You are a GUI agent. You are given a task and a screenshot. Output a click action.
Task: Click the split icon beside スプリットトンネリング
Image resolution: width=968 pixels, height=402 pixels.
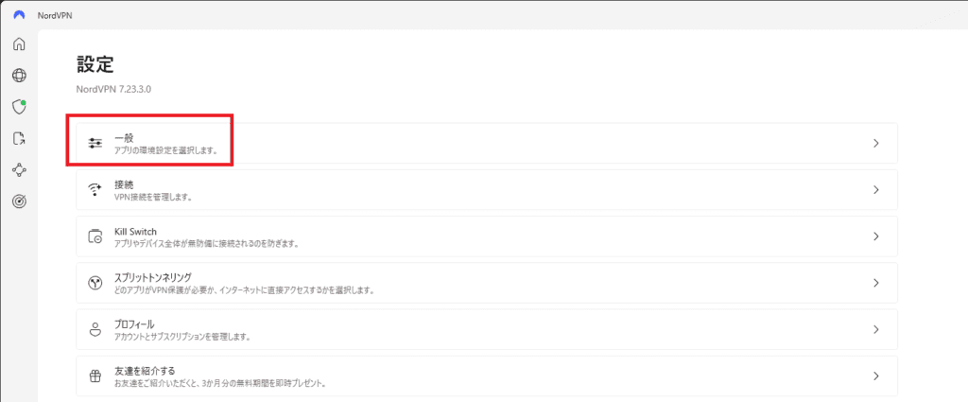coord(95,283)
